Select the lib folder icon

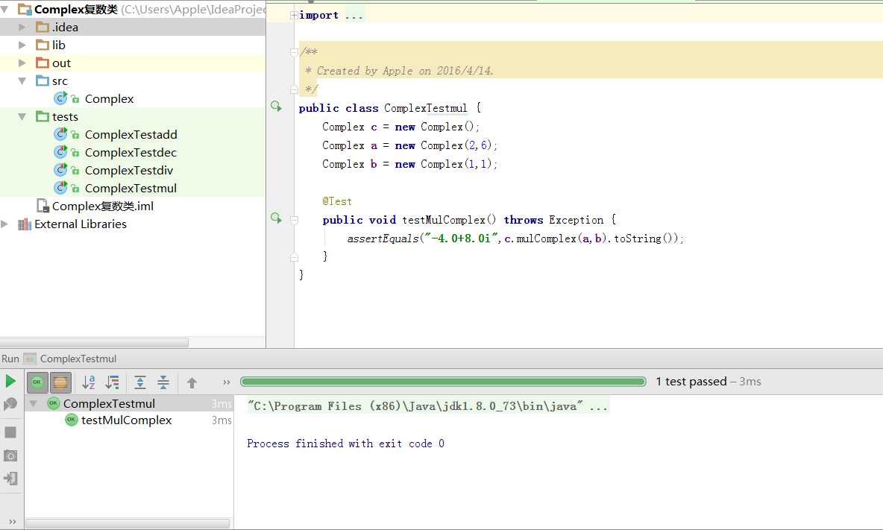click(x=43, y=45)
